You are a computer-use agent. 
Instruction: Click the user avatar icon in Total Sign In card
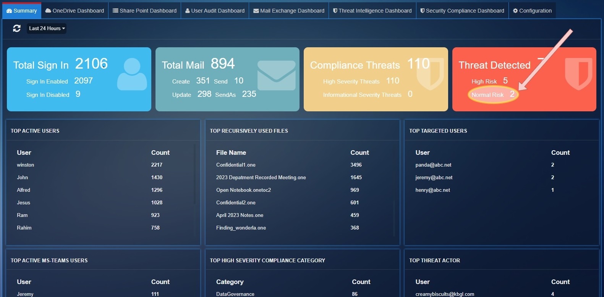tap(132, 74)
